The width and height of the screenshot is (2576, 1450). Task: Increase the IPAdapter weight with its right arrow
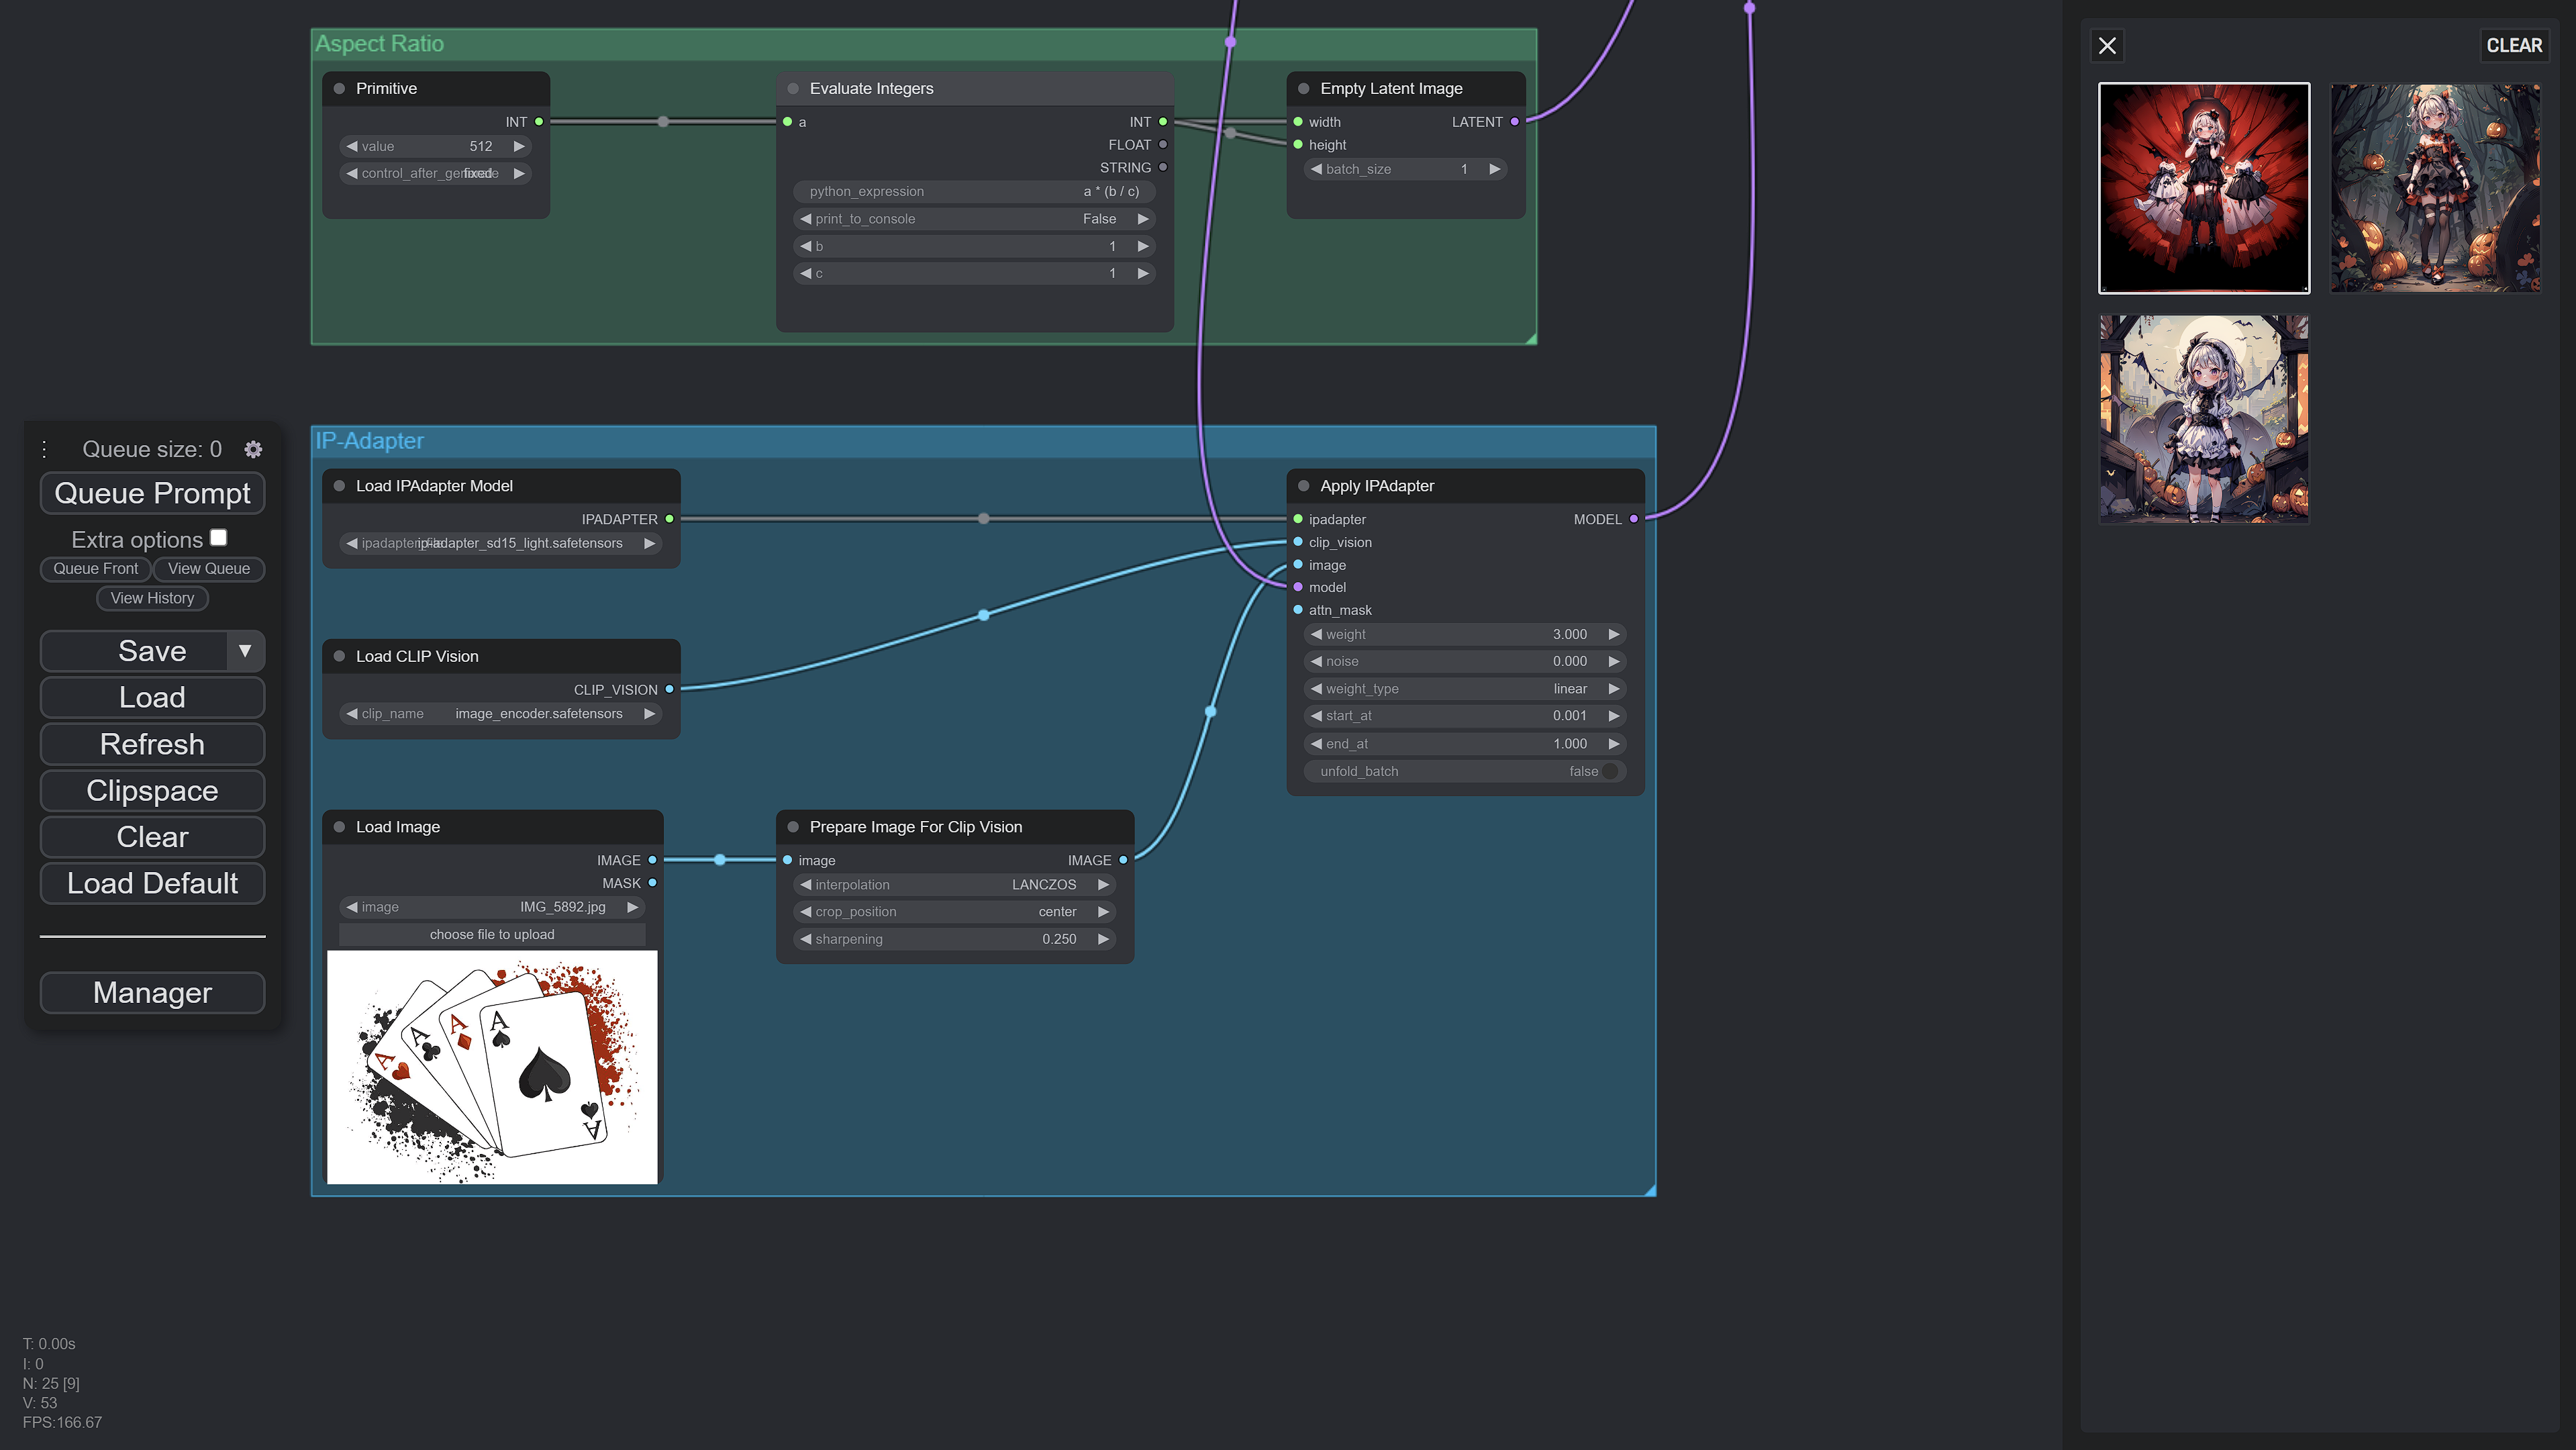[x=1613, y=634]
